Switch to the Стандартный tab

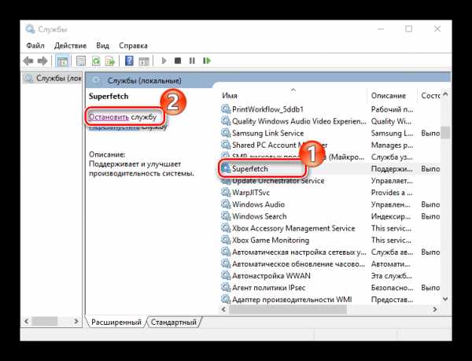174,322
